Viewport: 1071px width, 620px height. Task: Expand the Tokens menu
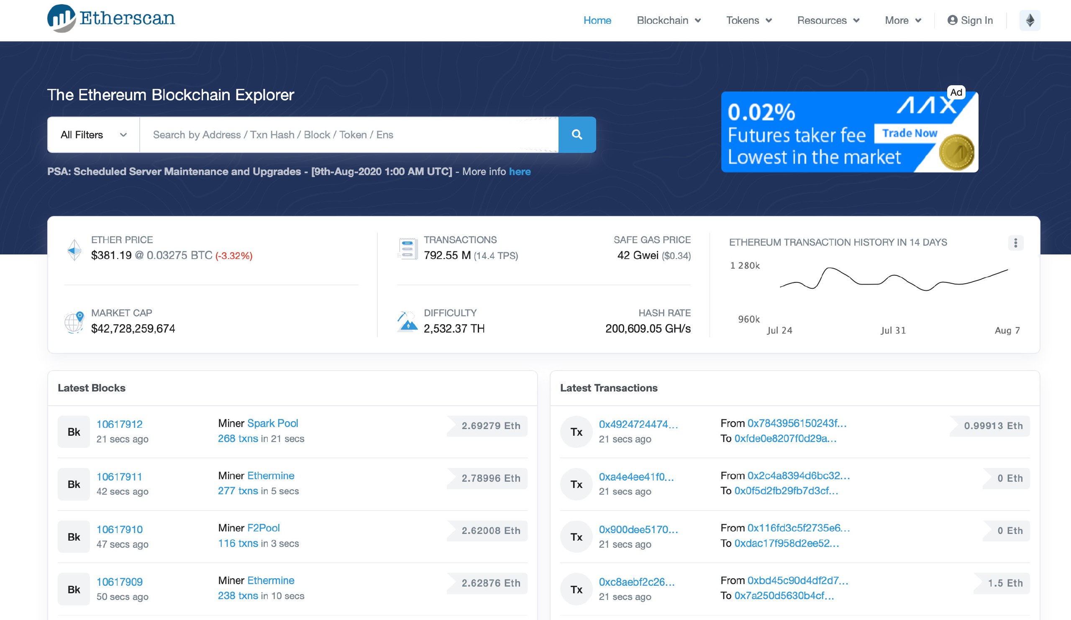click(x=749, y=20)
